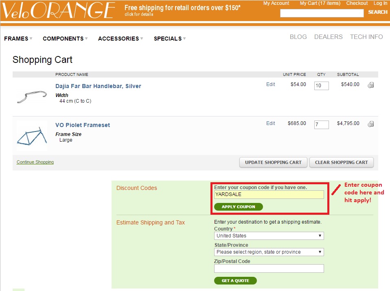Open VO Piolet Frameset product page
Image resolution: width=390 pixels, height=291 pixels.
(83, 125)
